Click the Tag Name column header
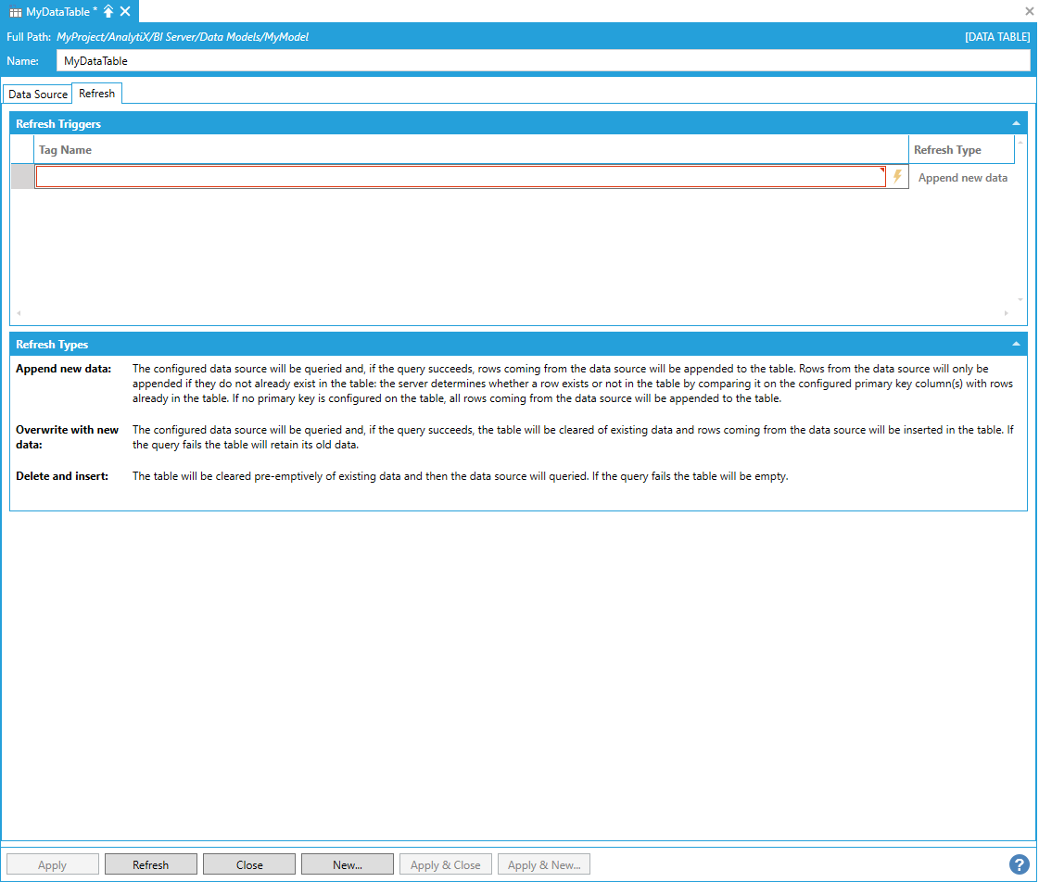 tap(471, 150)
